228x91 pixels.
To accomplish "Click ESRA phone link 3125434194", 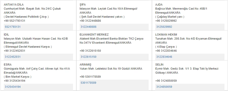I will coord(13,87).
